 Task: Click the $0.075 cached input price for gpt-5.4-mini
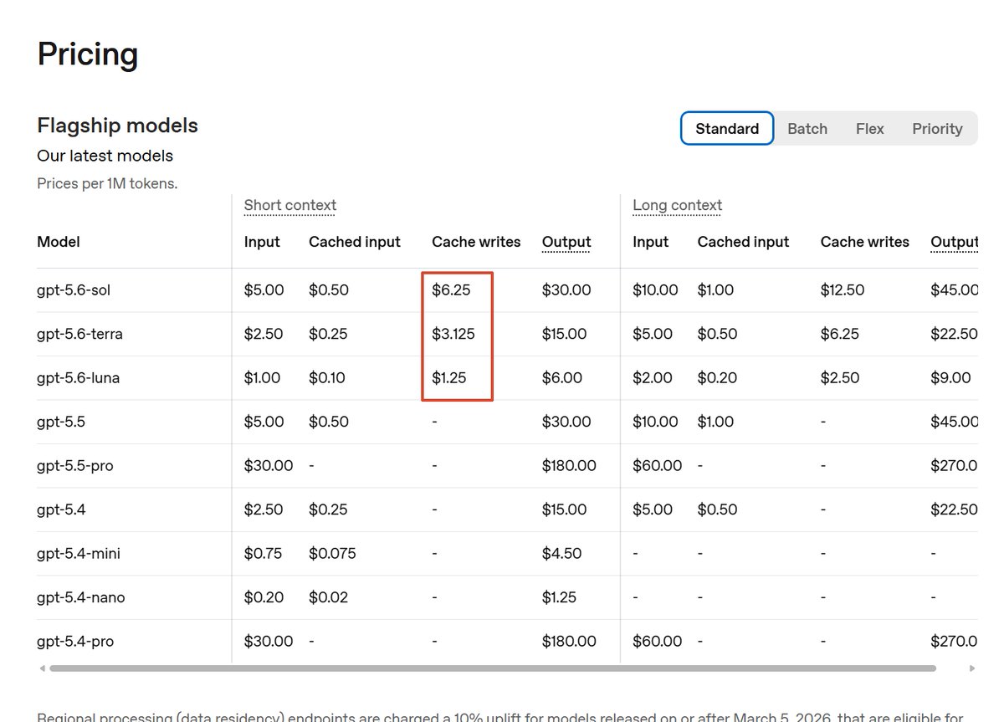(x=331, y=554)
